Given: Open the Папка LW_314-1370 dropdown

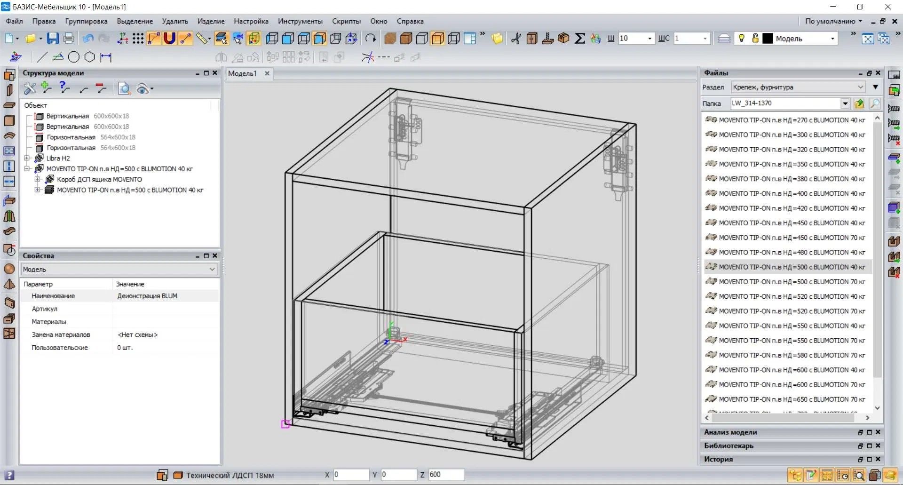Looking at the screenshot, I should point(845,103).
